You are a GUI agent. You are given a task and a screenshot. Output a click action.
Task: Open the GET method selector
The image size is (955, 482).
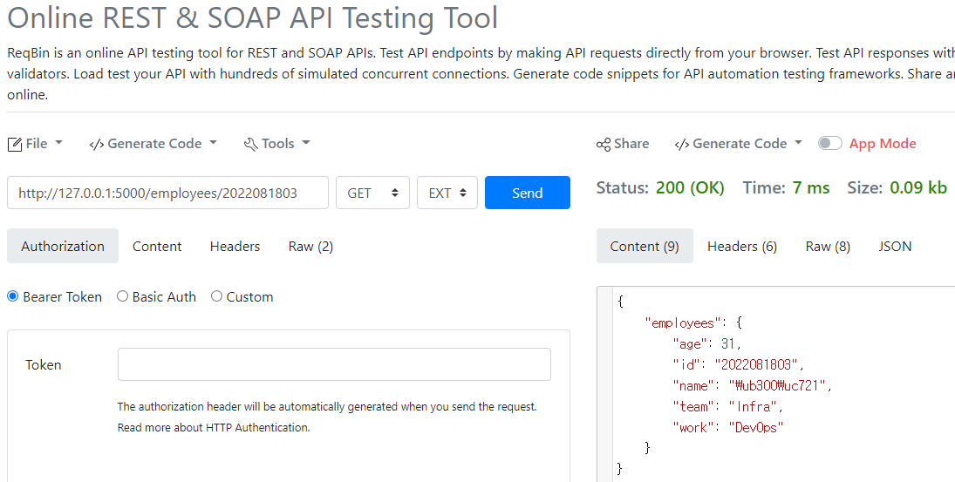pyautogui.click(x=372, y=193)
